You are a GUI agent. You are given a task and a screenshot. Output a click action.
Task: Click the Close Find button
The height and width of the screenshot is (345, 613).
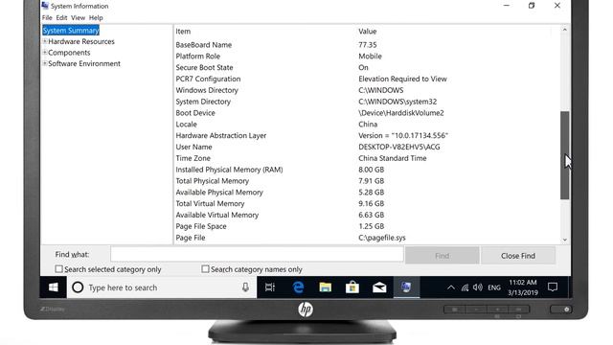pos(518,256)
